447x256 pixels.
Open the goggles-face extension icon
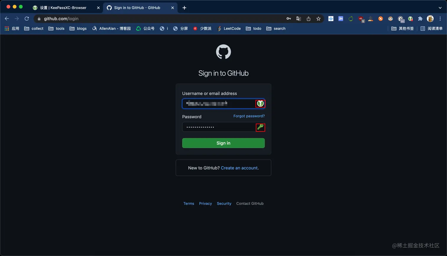tap(391, 19)
